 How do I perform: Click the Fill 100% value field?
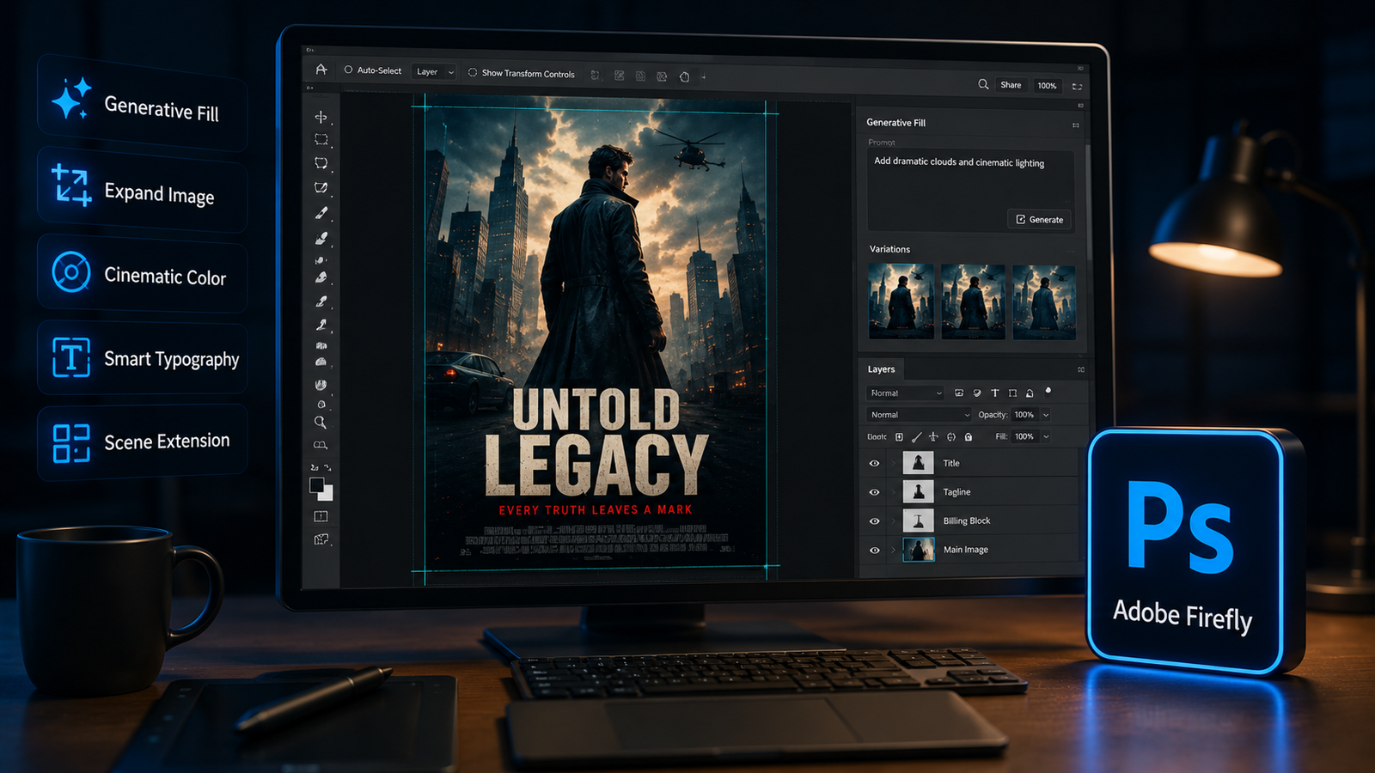click(1024, 437)
